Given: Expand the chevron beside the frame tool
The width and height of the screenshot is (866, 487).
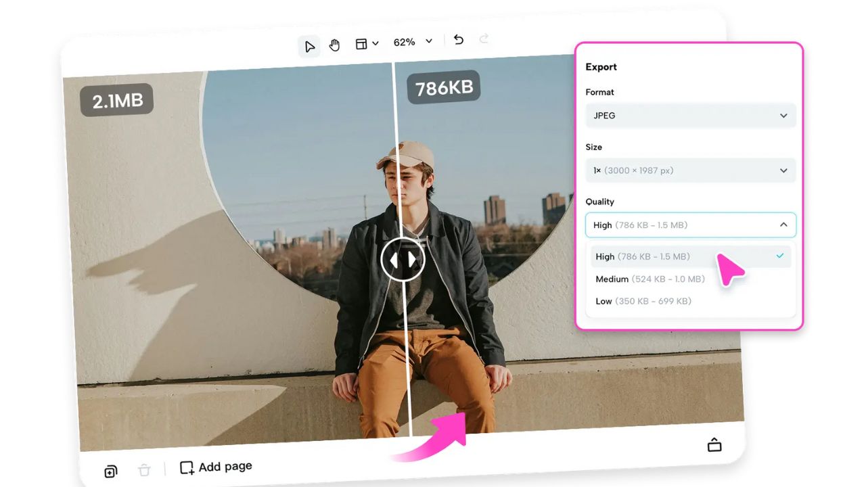Looking at the screenshot, I should [x=374, y=43].
